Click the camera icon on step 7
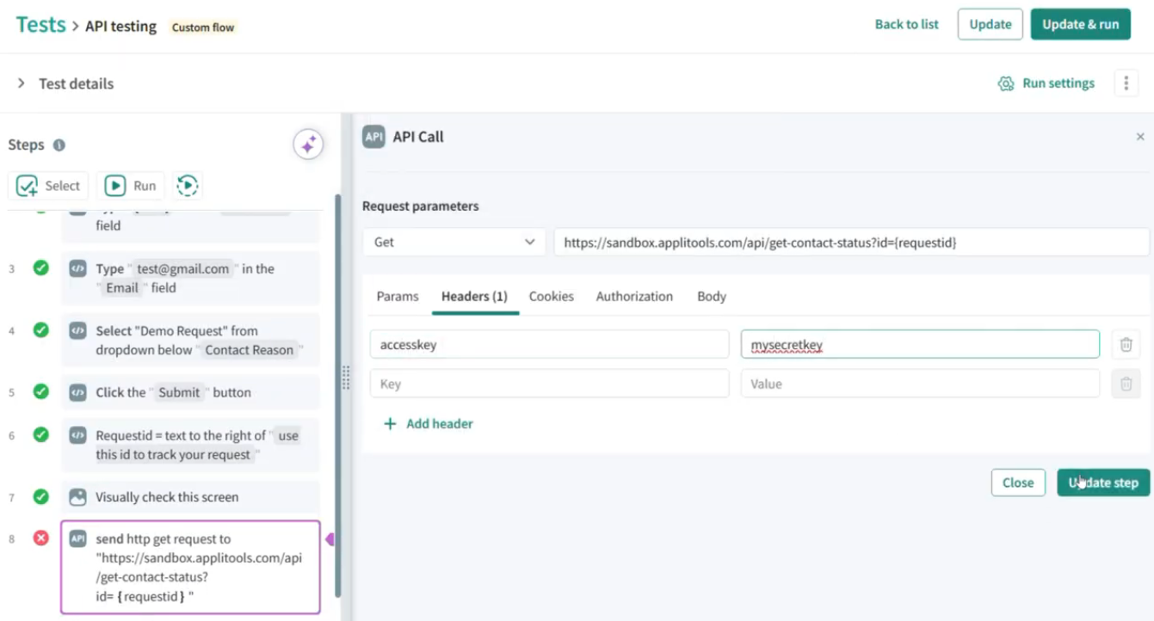The image size is (1154, 621). tap(78, 496)
